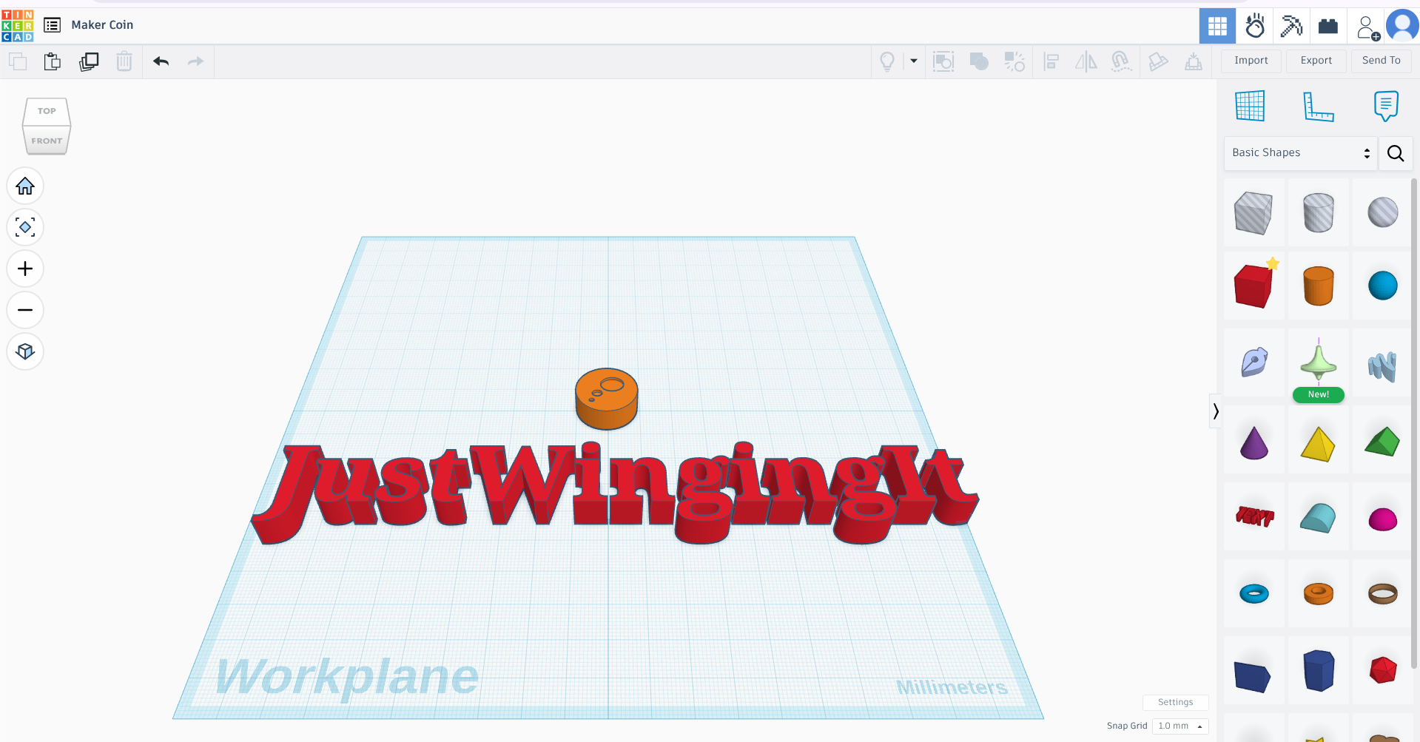Reset to Home view
Screen dimensions: 1420x742
[25, 186]
